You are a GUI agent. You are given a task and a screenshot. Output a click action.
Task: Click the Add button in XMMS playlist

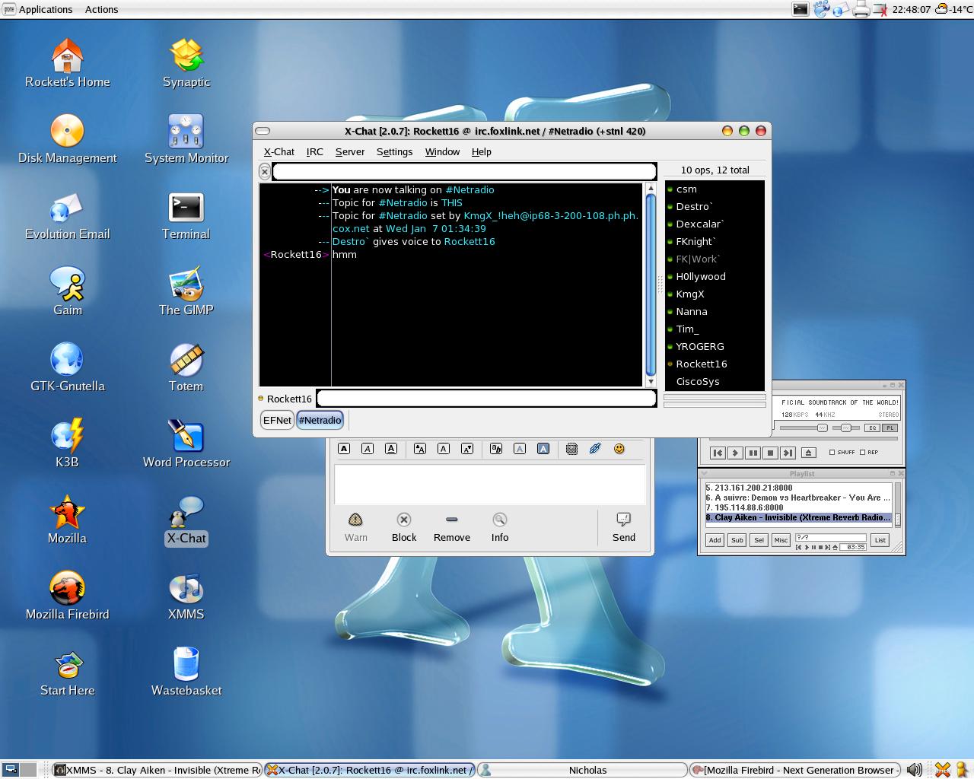click(x=715, y=540)
